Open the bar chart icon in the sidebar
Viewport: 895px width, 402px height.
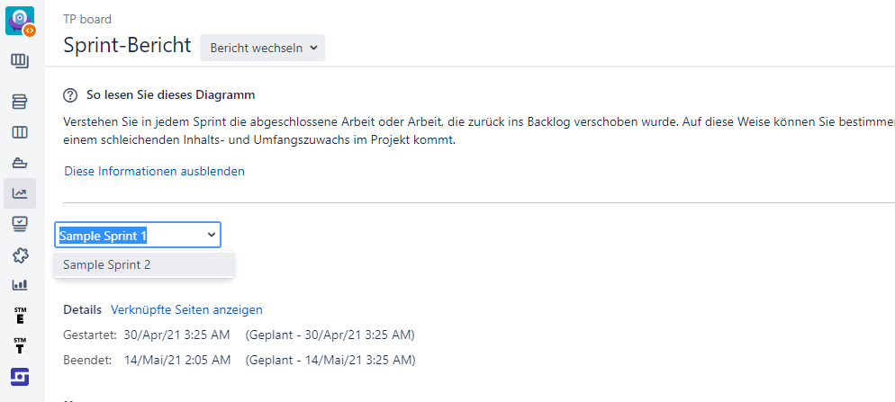(20, 284)
